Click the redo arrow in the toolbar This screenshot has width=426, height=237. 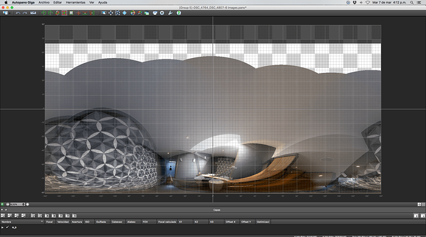pyautogui.click(x=25, y=13)
